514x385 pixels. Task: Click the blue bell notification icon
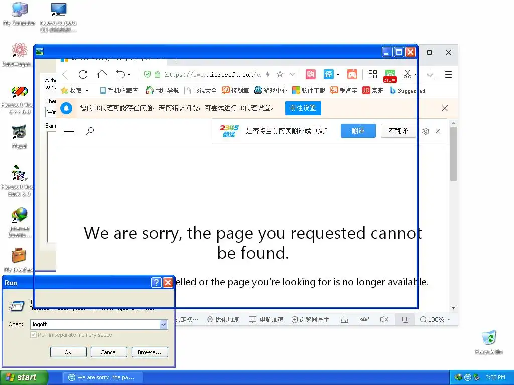tap(66, 108)
